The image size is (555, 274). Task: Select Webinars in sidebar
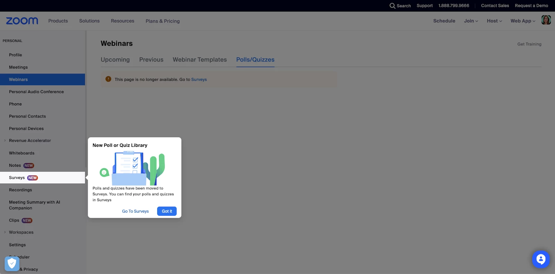42,79
